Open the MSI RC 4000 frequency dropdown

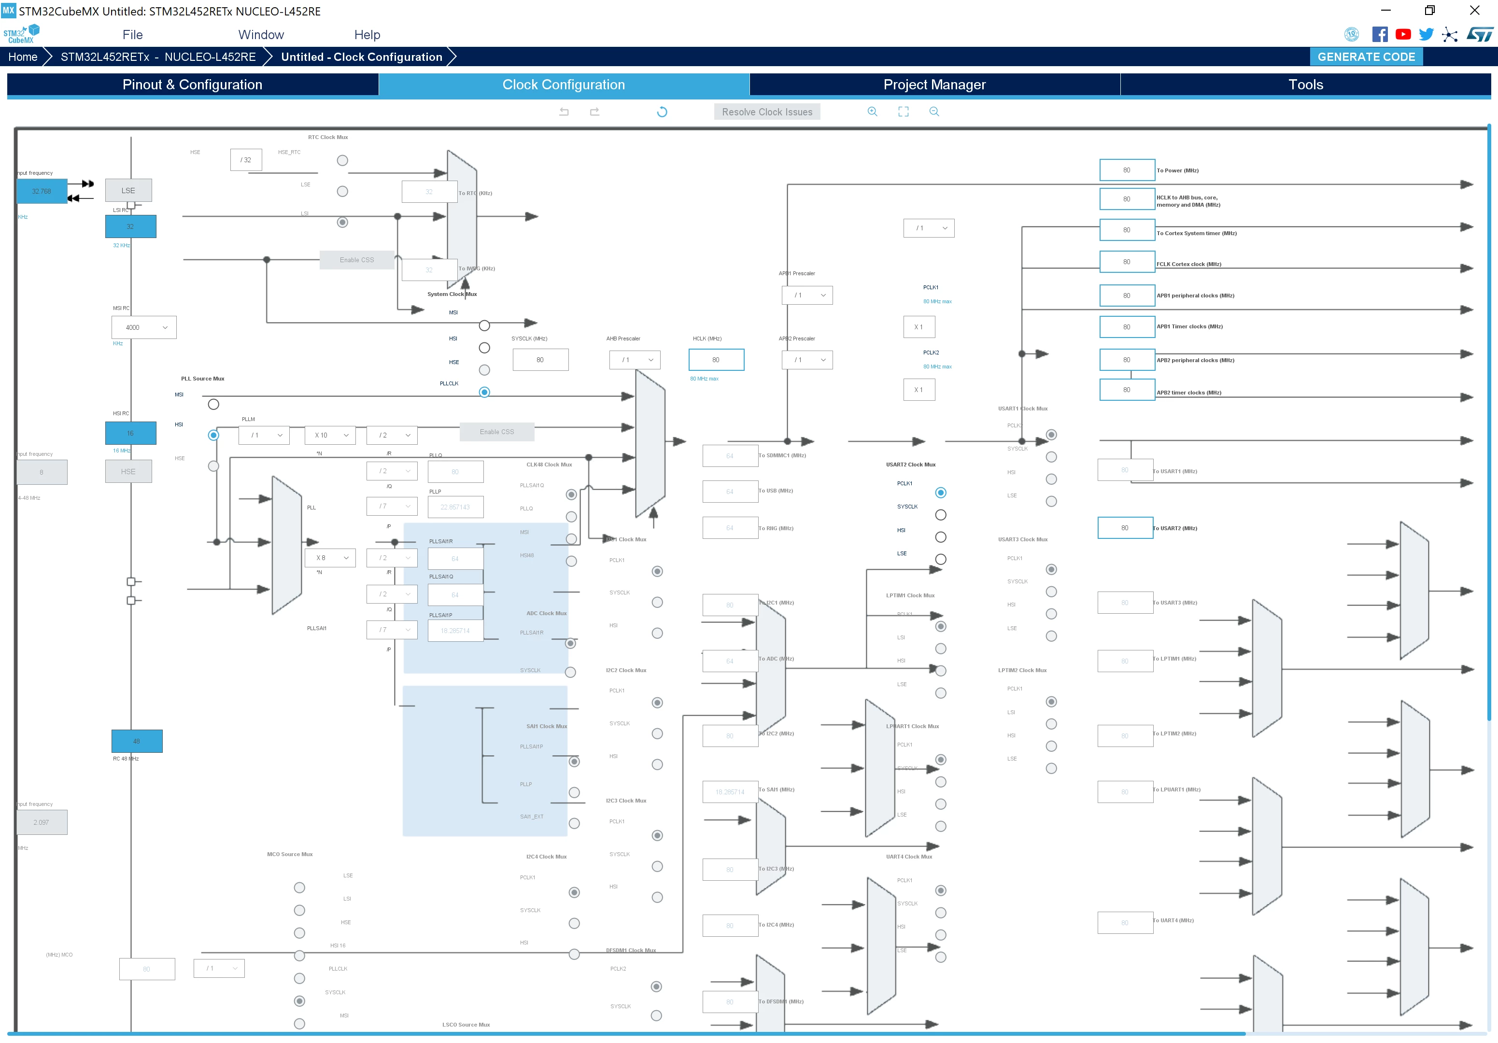[x=144, y=327]
